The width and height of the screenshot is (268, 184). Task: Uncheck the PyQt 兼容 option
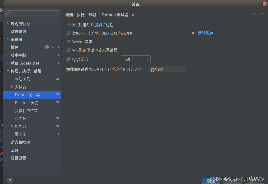(68, 59)
